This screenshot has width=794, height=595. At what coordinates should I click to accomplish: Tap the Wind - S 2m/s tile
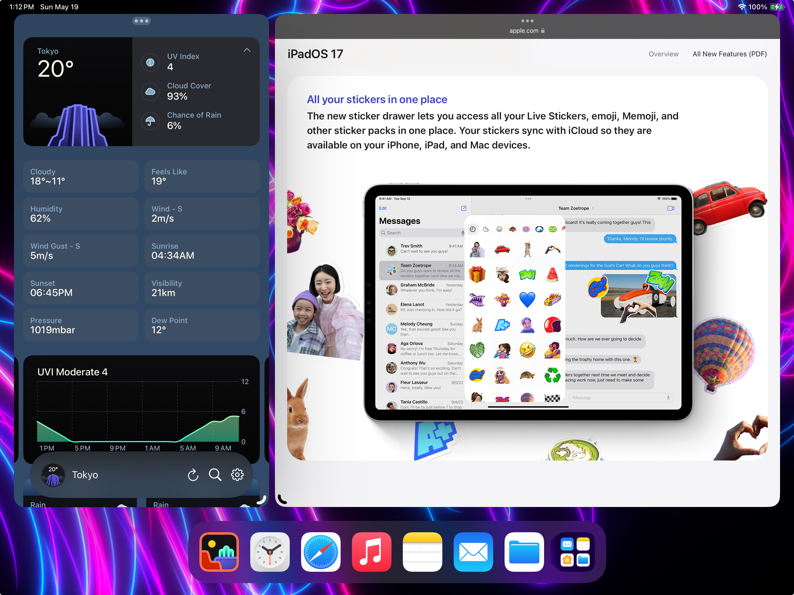coord(202,214)
